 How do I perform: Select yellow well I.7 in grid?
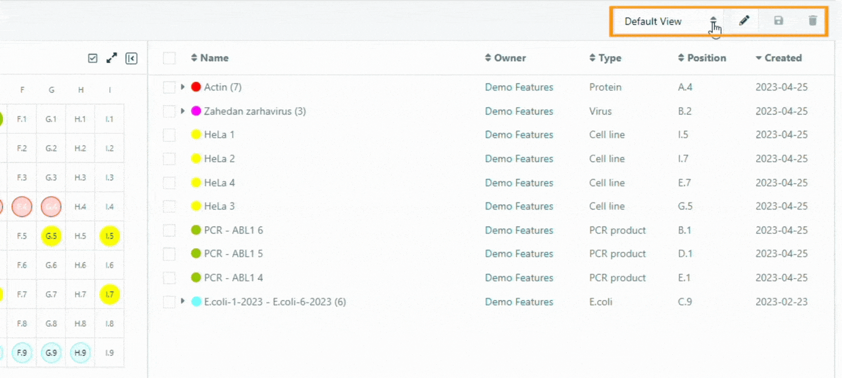pos(110,294)
